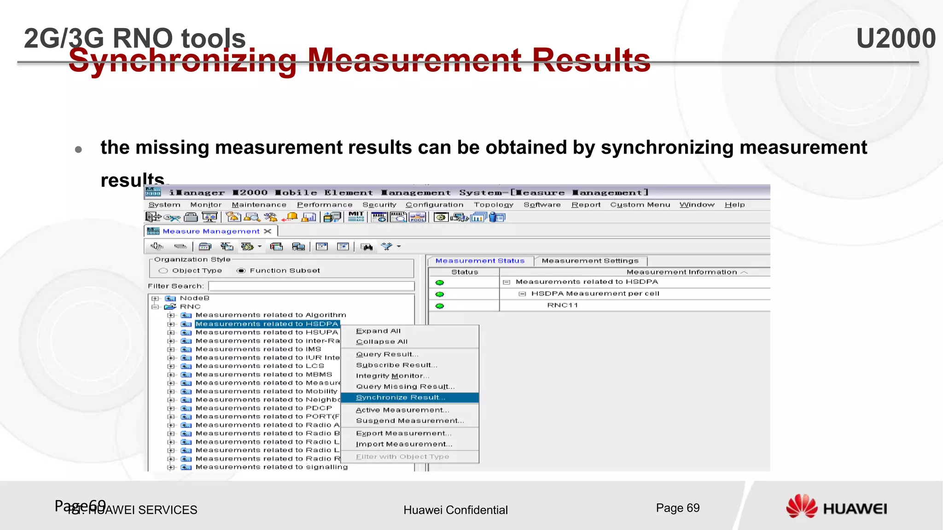Image resolution: width=943 pixels, height=530 pixels.
Task: Sort by Measurement Information column header
Action: coord(635,272)
